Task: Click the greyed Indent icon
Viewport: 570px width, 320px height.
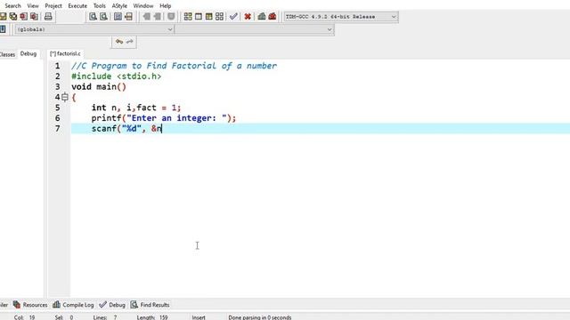Action: pyautogui.click(x=158, y=16)
